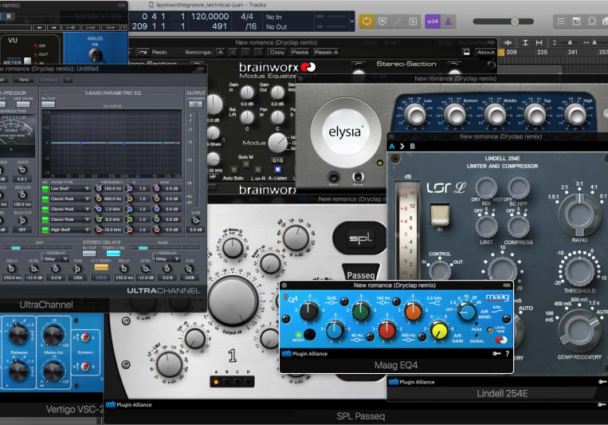Screen dimensions: 608x425
Task: Click the About button in brainworx plugin
Action: [x=485, y=52]
